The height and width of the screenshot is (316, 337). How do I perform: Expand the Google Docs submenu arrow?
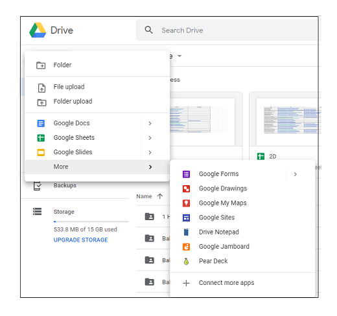150,123
